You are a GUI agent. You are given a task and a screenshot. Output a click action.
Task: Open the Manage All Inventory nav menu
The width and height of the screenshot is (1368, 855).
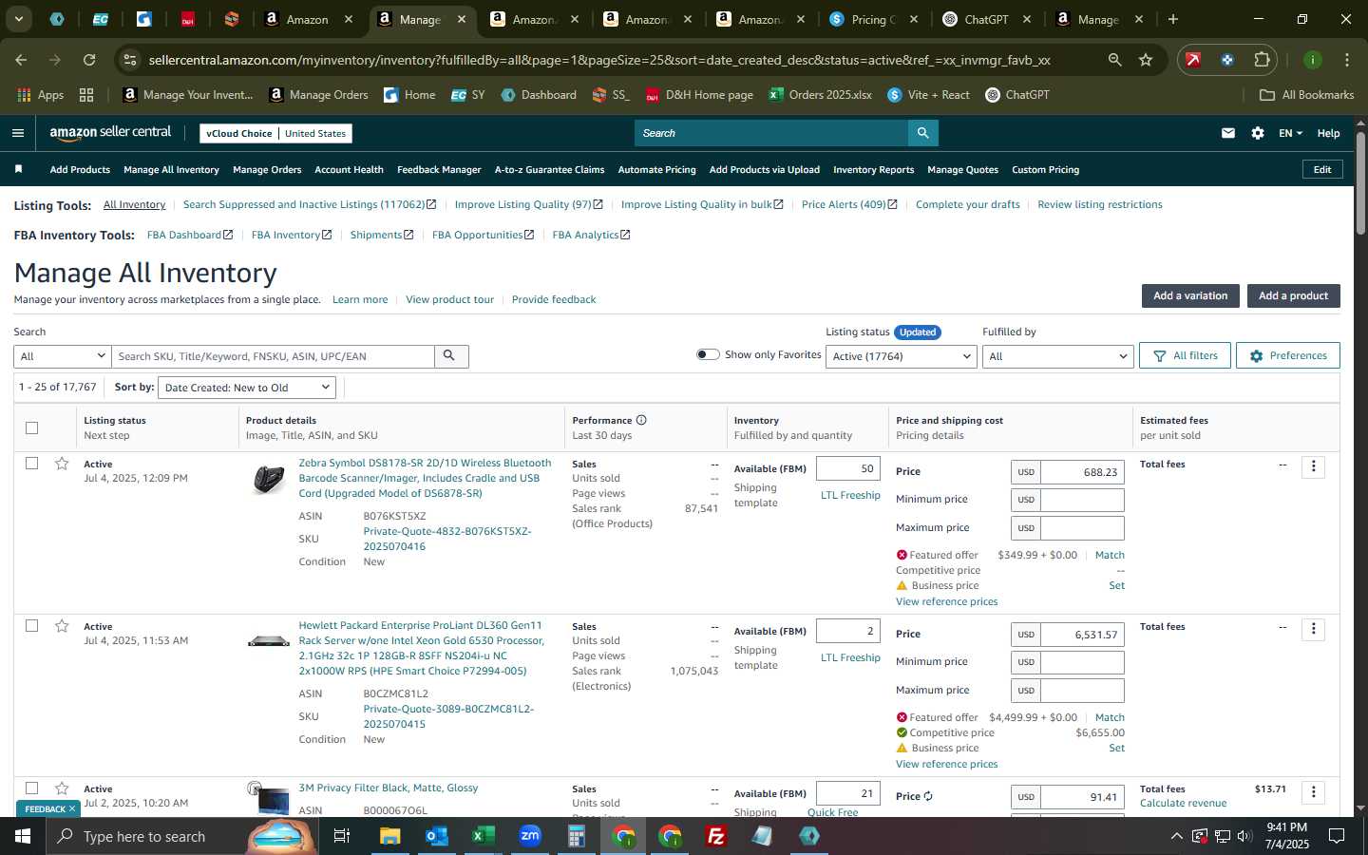coord(171,169)
